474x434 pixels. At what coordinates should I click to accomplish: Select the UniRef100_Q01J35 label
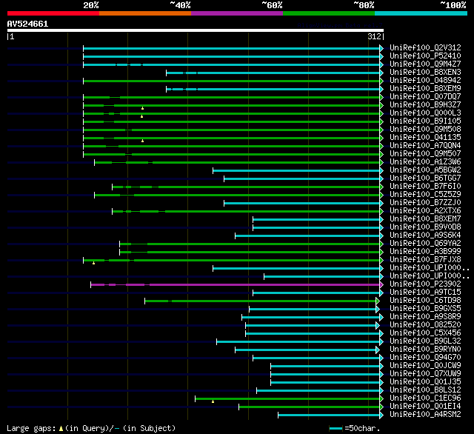[x=425, y=382]
